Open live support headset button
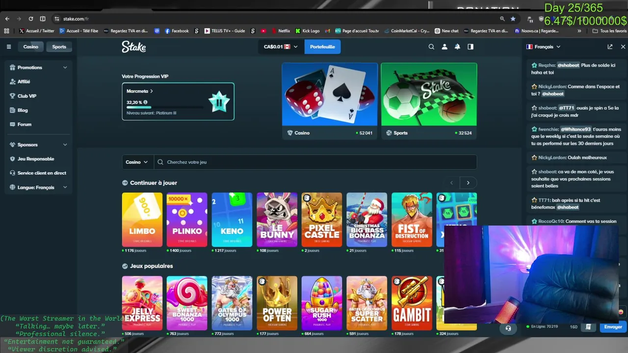The width and height of the screenshot is (628, 353). [508, 328]
